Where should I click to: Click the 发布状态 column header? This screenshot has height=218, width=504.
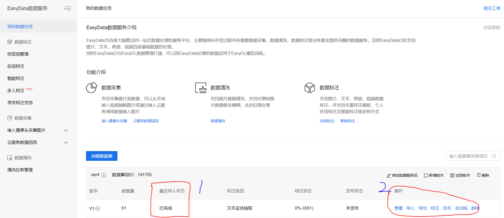click(354, 191)
